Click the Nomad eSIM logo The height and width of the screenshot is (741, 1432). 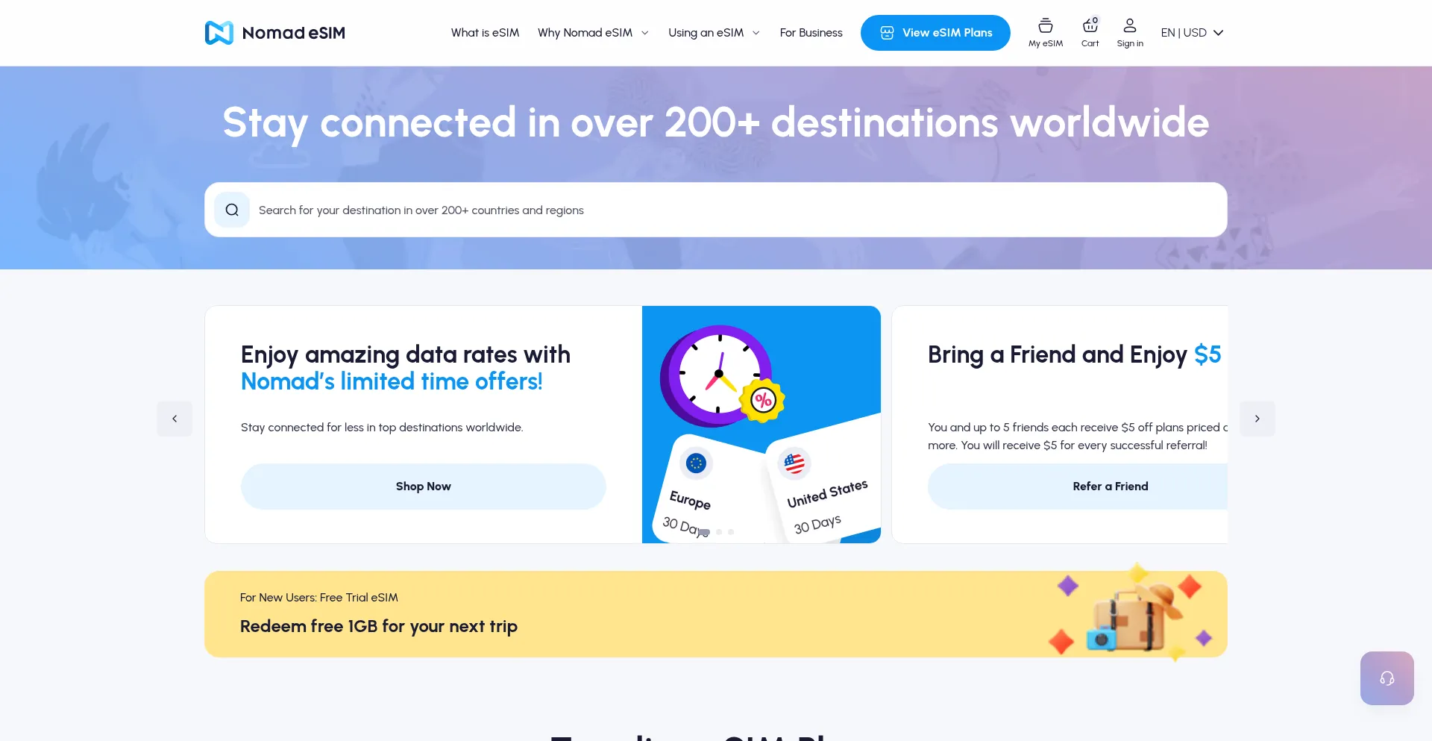pos(274,32)
